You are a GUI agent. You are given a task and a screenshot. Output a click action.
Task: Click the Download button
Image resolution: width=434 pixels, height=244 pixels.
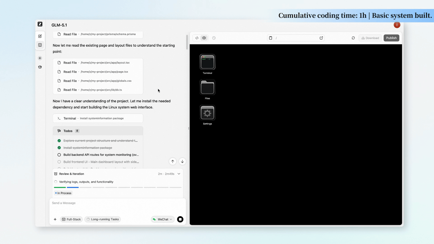click(370, 38)
